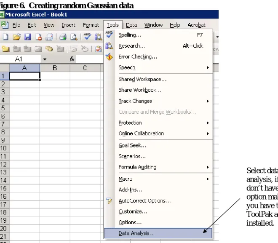This screenshot has height=243, width=278.
Task: Click Previous Comment icon with left arrow
Action: [x=16, y=49]
